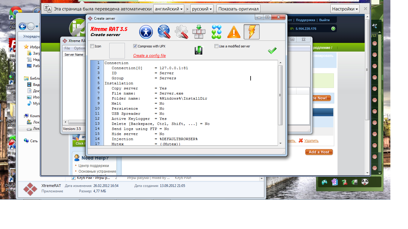
Task: Click the 'Persistence = No' config line
Action: coord(138,109)
